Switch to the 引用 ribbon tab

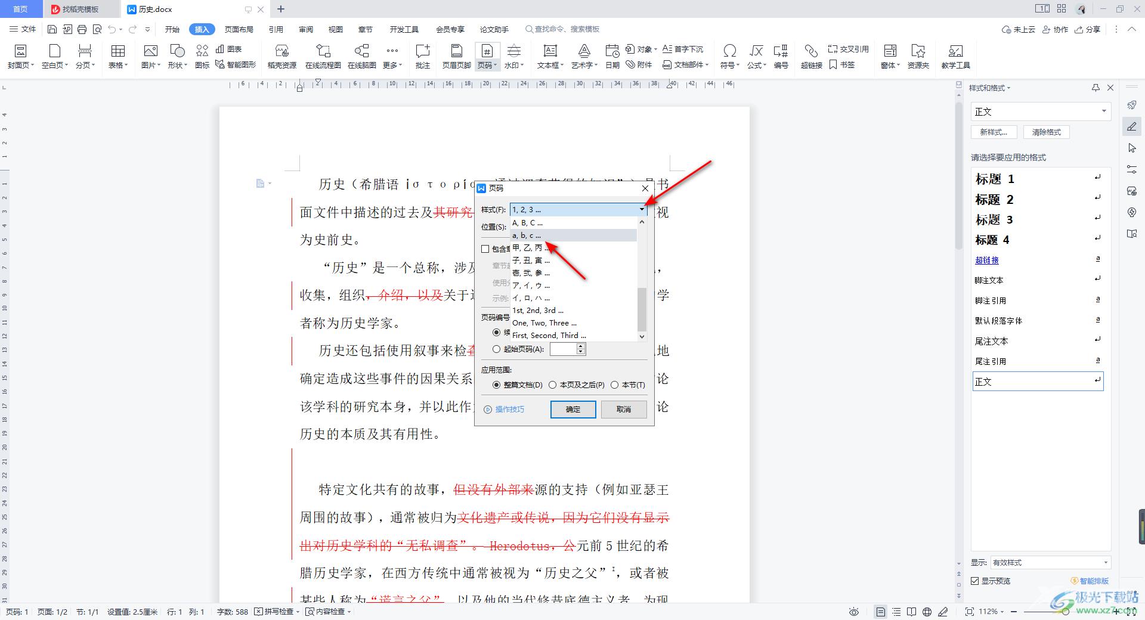tap(276, 29)
